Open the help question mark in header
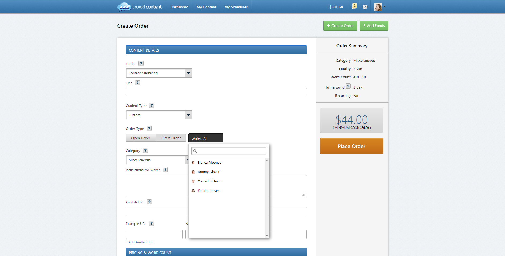Image resolution: width=505 pixels, height=256 pixels. point(365,7)
